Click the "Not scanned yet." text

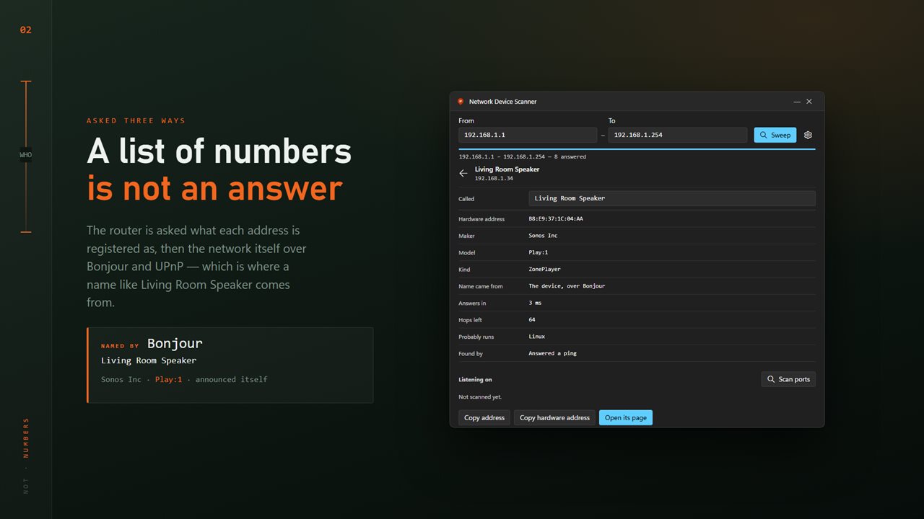click(x=480, y=397)
